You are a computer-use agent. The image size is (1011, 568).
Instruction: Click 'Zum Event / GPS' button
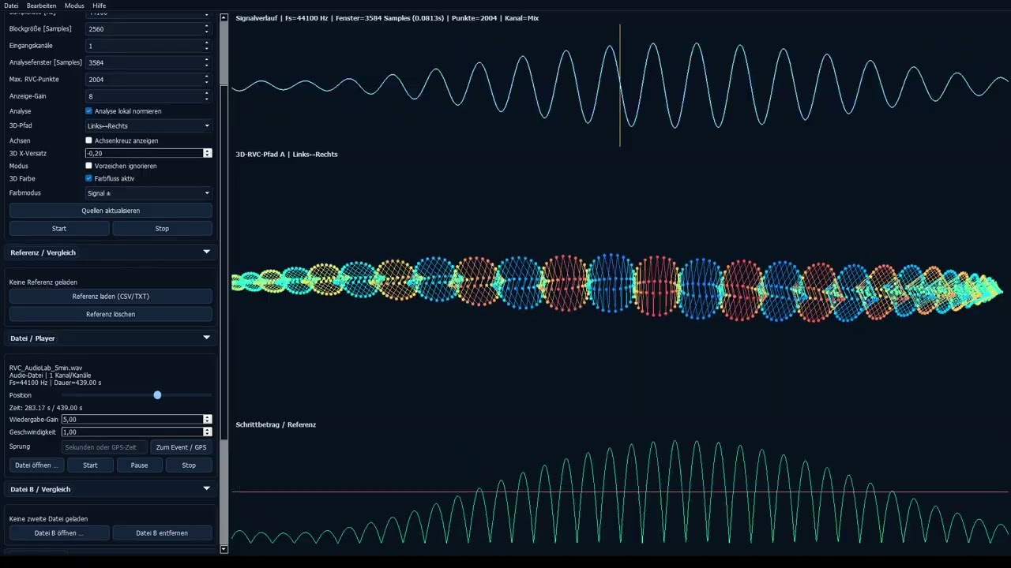tap(181, 447)
